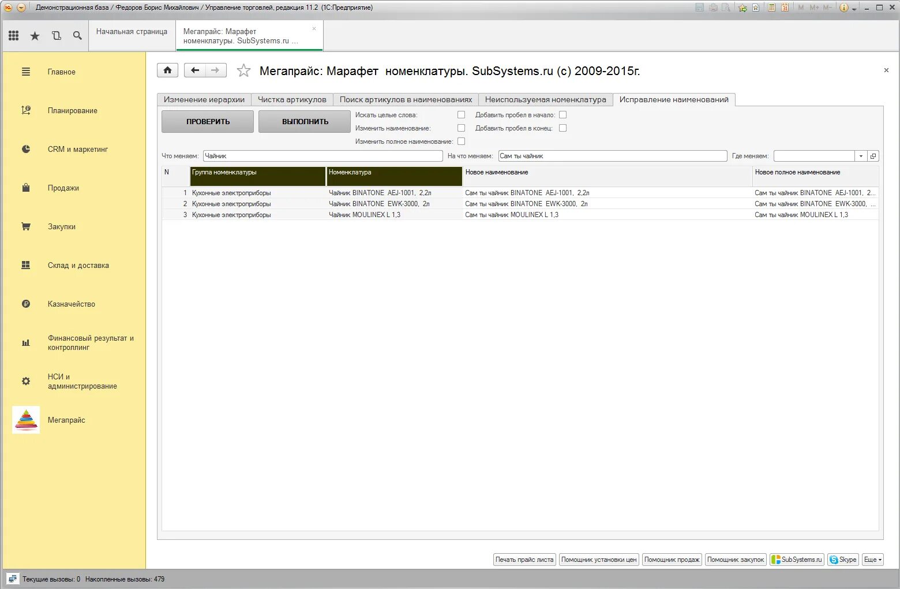
Task: Click the print preview icon in title bar
Action: [726, 8]
